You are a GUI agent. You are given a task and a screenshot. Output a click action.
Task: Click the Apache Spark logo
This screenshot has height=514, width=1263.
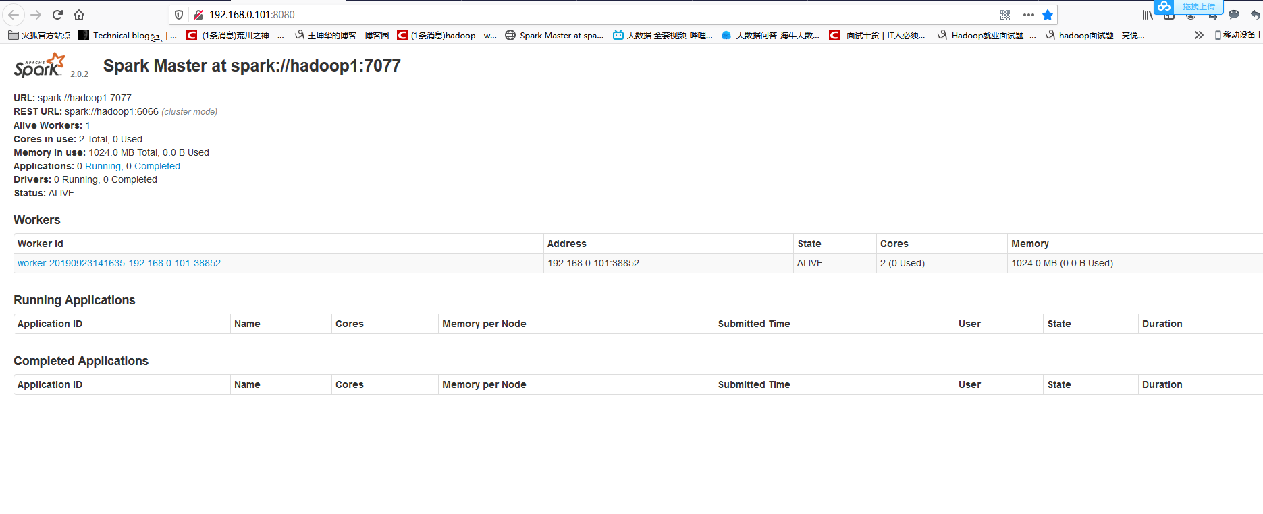point(40,65)
